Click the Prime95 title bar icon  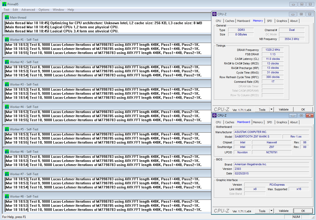click(x=4, y=4)
